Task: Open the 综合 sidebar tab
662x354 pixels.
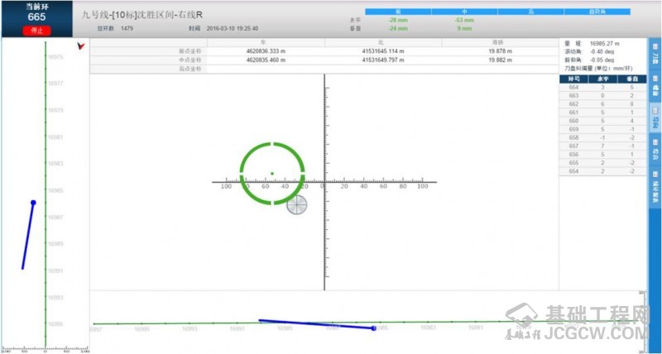Action: point(655,153)
